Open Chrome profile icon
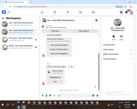 pos(131,7)
